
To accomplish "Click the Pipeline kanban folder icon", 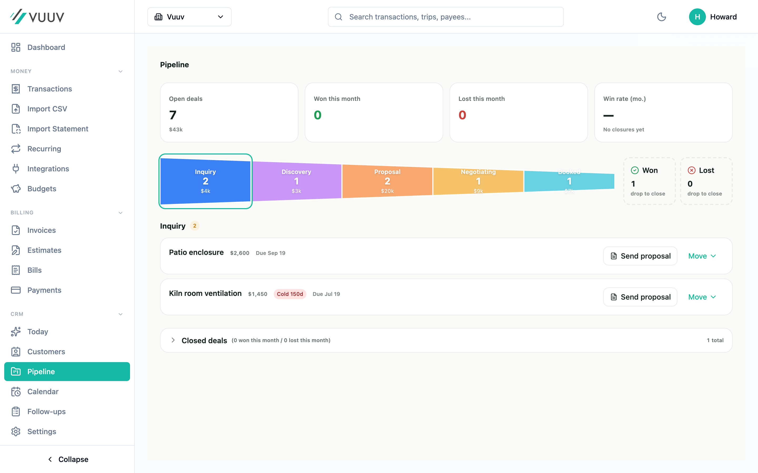I will (x=16, y=372).
